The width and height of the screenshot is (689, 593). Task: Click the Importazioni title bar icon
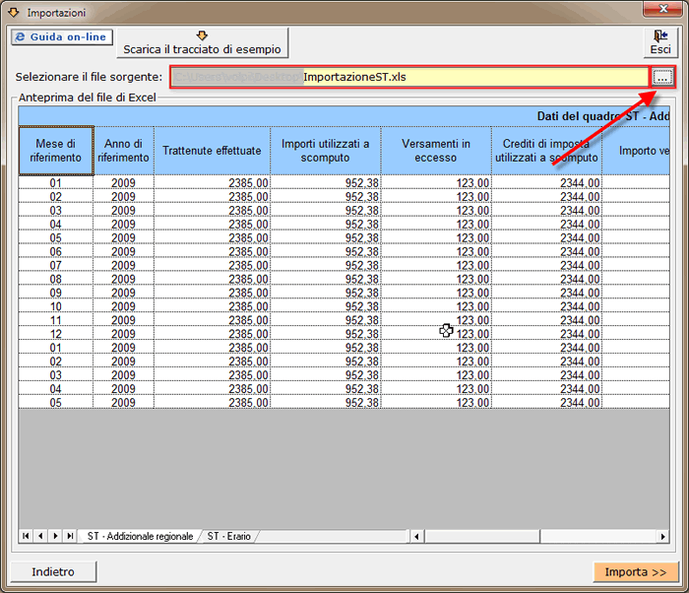pos(14,13)
